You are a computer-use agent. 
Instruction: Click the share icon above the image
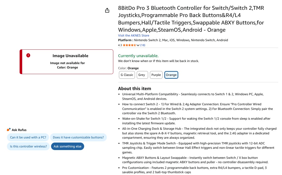tap(107, 10)
